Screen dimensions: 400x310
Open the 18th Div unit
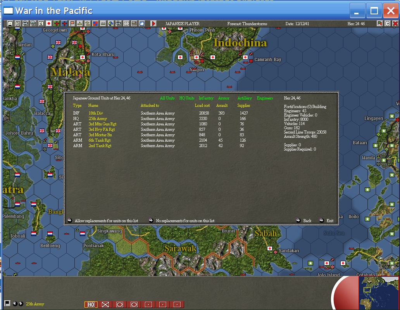[96, 113]
